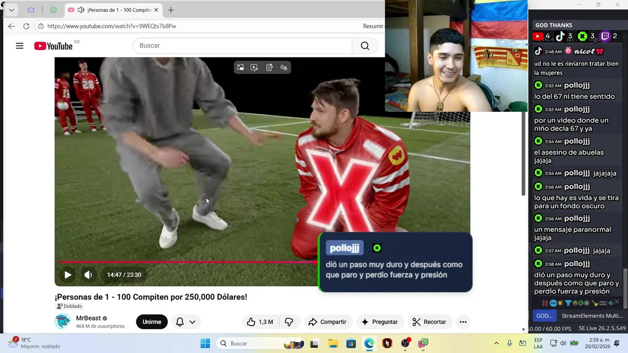The image size is (628, 353).
Task: Open the more actions three-dot menu
Action: coord(463,322)
